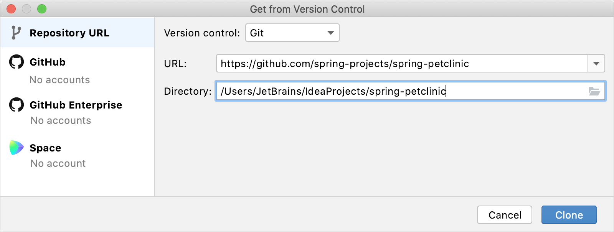Click the URL history dropdown arrow icon
The image size is (614, 232).
click(597, 64)
